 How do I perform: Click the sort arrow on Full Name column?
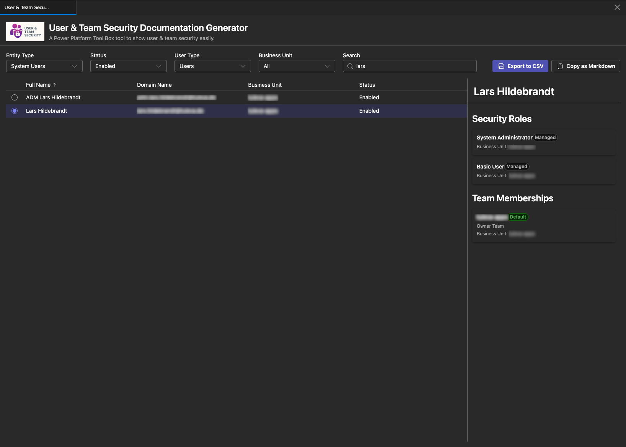(x=55, y=84)
